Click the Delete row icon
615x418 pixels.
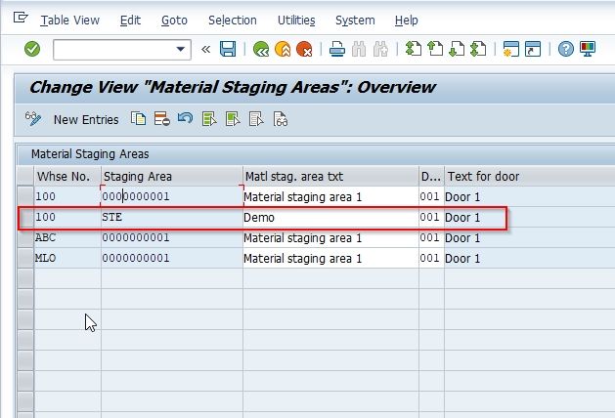(161, 119)
